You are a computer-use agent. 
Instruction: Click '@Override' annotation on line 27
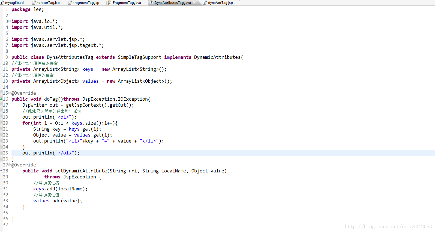point(24,165)
